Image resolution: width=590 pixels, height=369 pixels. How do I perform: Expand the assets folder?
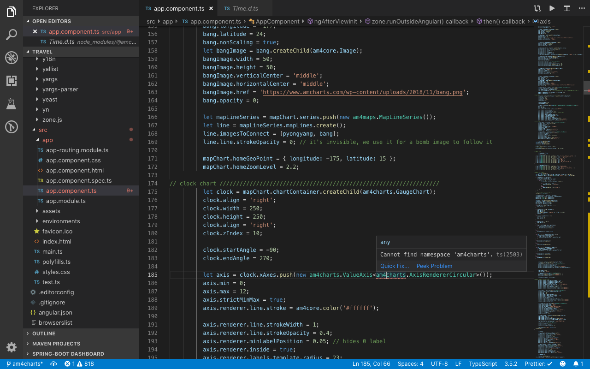[81, 211]
